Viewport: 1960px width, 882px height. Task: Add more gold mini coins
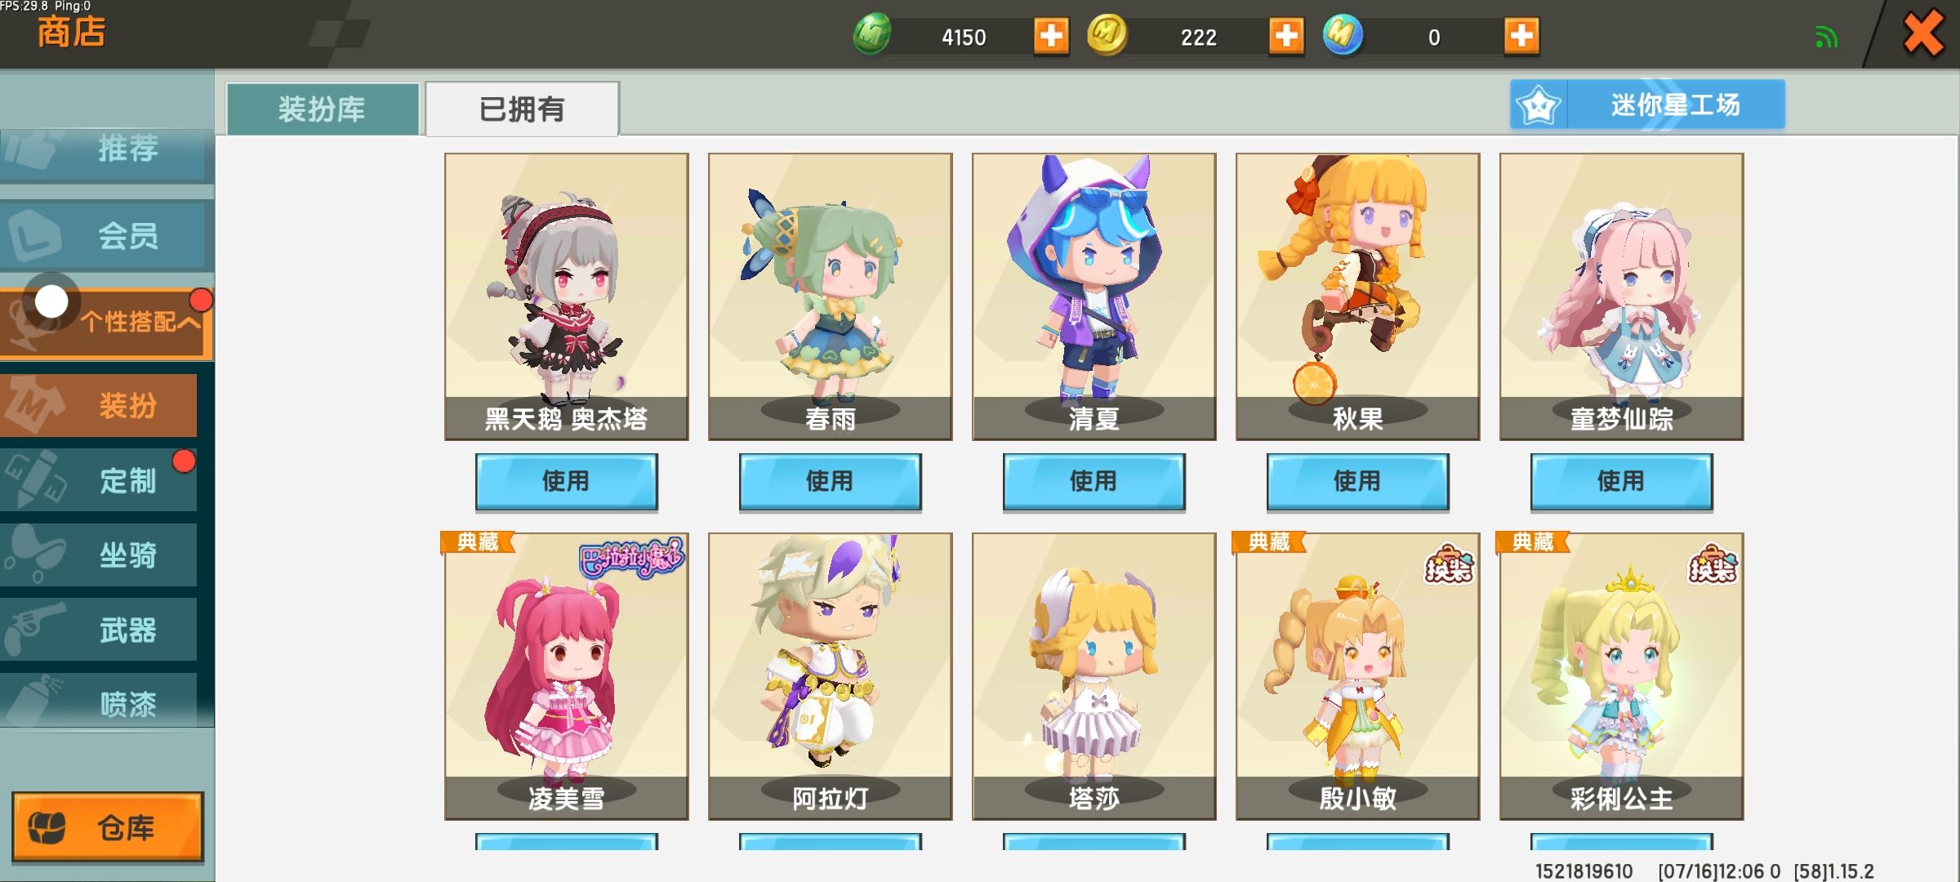click(x=1286, y=36)
